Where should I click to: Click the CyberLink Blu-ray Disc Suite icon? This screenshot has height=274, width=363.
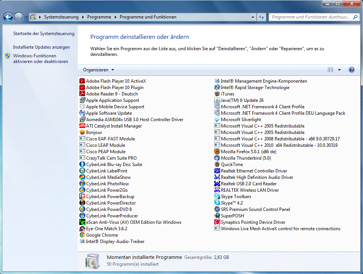[x=82, y=165]
